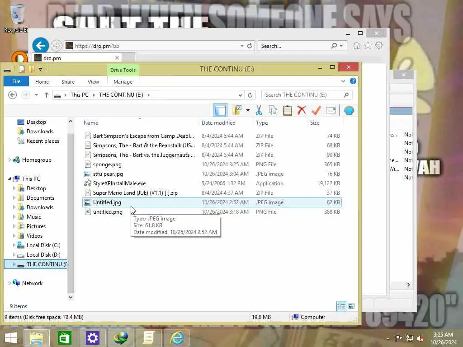Open the address bar history dropdown
The height and width of the screenshot is (347, 463).
pyautogui.click(x=240, y=95)
